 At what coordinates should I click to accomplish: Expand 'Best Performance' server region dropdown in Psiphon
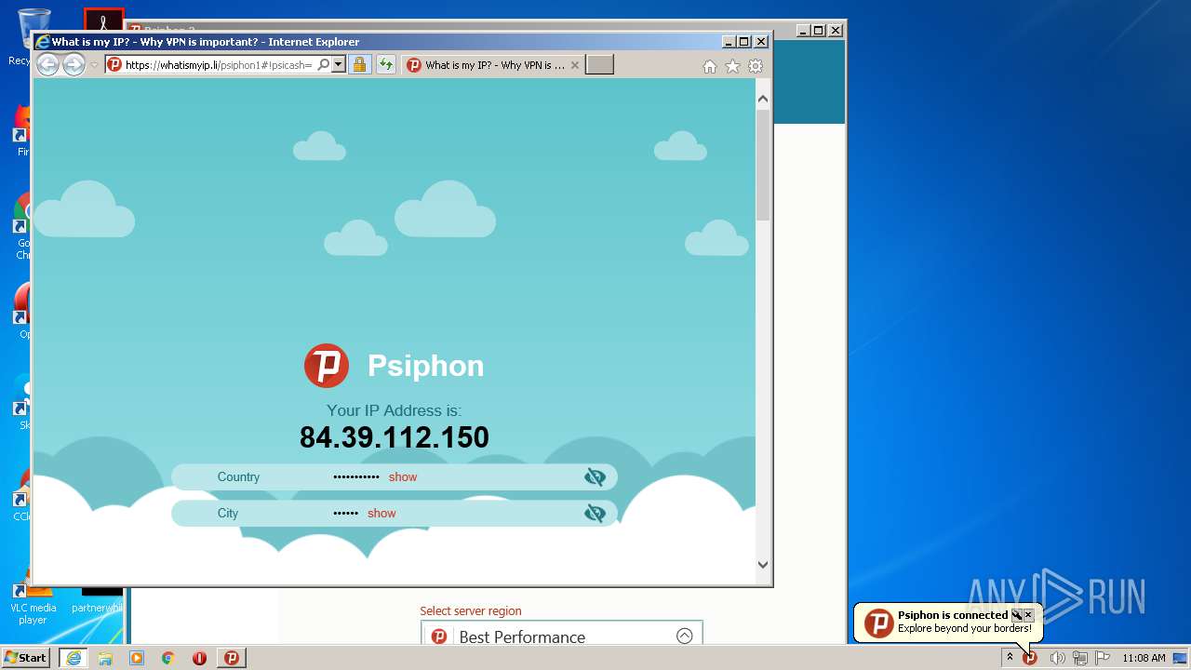tap(685, 636)
